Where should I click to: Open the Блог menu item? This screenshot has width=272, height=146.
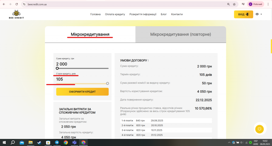[164, 14]
